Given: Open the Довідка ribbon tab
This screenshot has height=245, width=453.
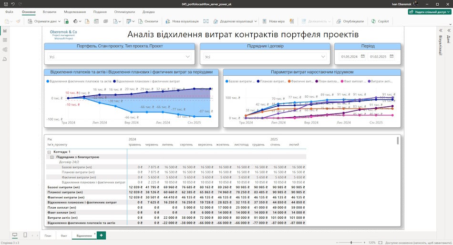Looking at the screenshot, I should click(x=148, y=12).
